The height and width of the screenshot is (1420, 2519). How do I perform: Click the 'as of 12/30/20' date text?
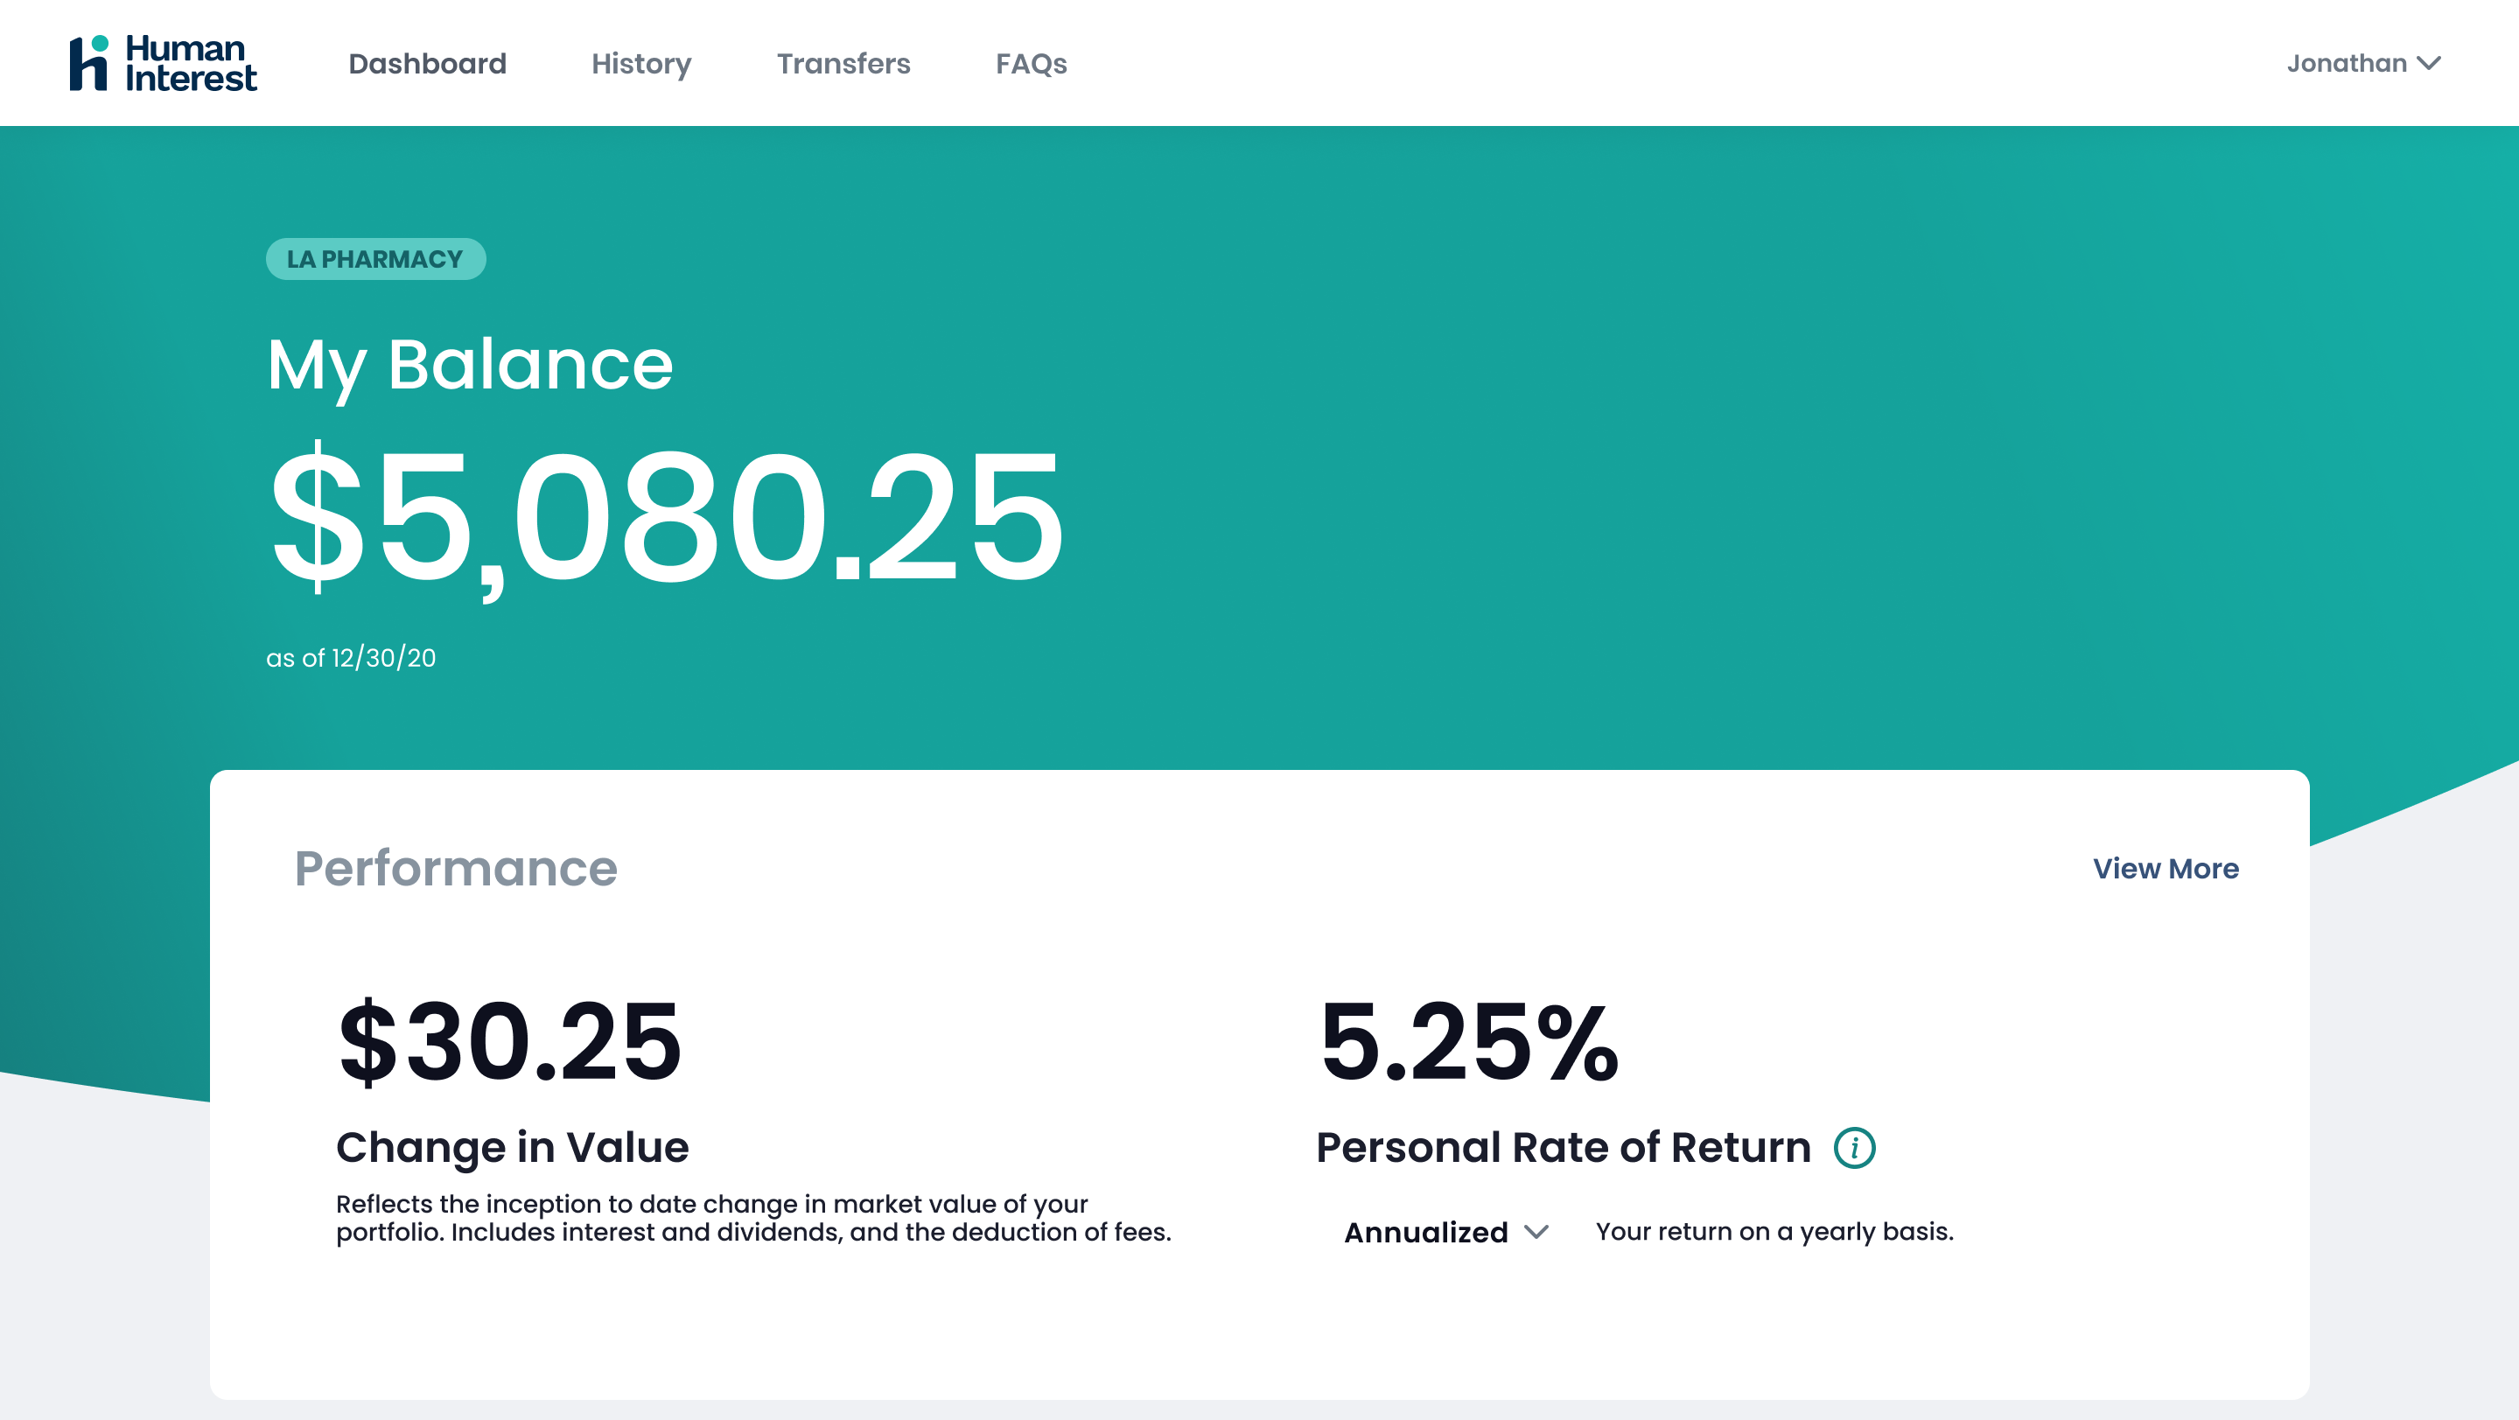pos(351,657)
